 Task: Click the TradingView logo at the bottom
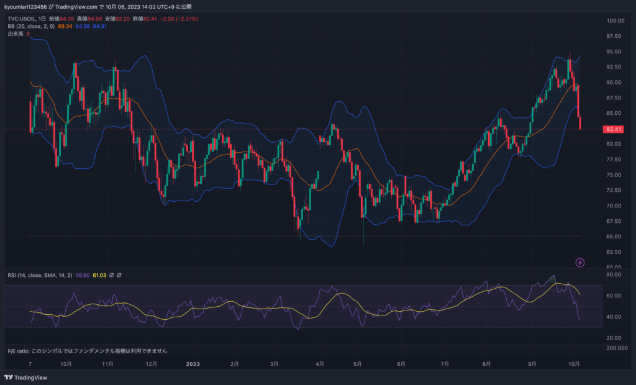[x=25, y=378]
